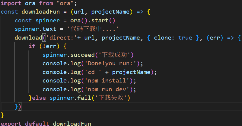Click the '下载失败' string
Screen dimensions: 242x126
coord(111,98)
